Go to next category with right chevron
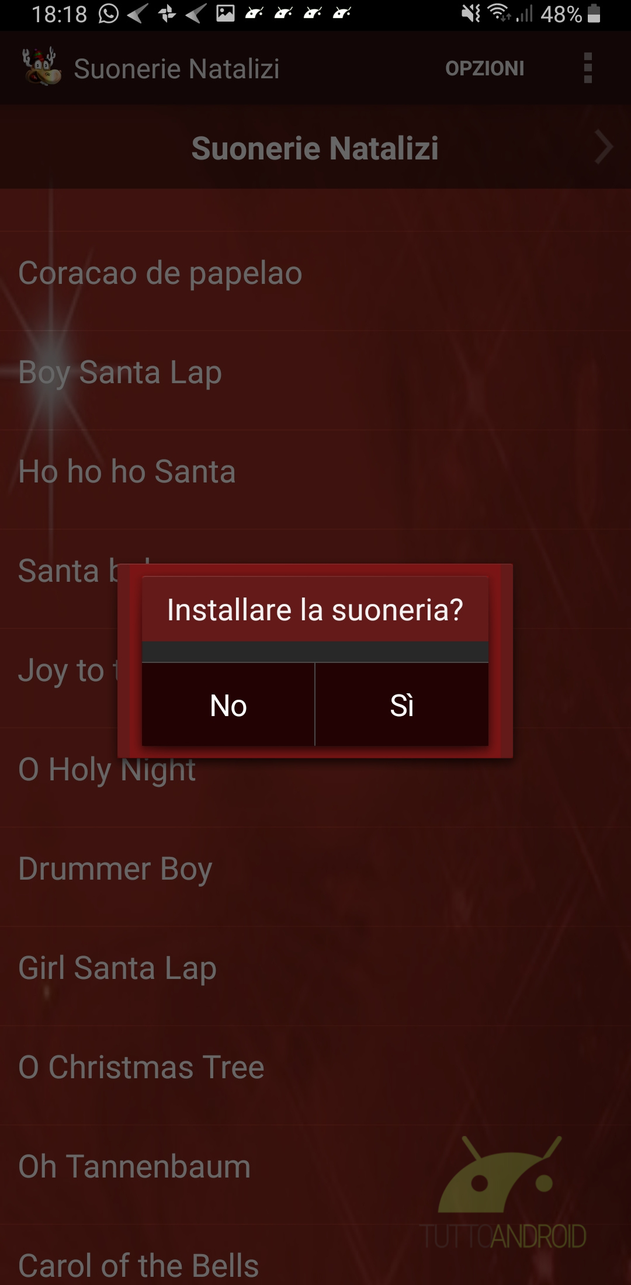The height and width of the screenshot is (1285, 631). (x=604, y=147)
